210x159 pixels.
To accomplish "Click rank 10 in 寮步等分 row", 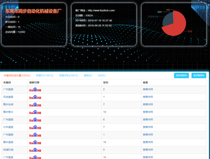I will [105, 112].
